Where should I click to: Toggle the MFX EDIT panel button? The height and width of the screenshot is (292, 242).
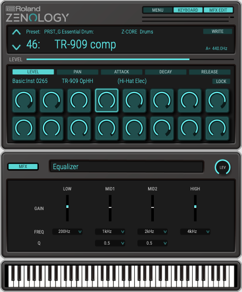pyautogui.click(x=218, y=10)
